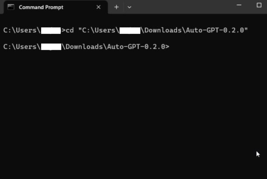Click redacted username in second prompt line
Screen dimensions: 267x179
point(51,46)
